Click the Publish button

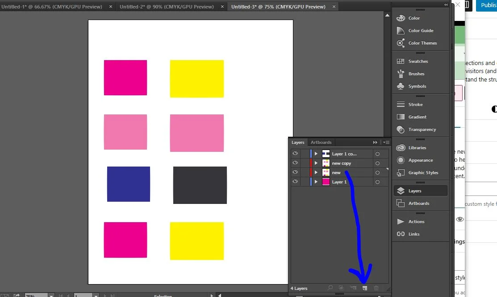pos(487,5)
